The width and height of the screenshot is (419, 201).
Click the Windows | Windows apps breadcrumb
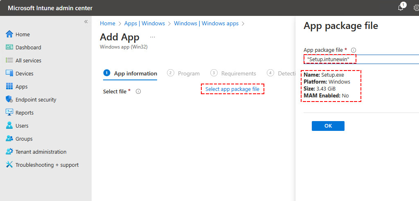206,23
